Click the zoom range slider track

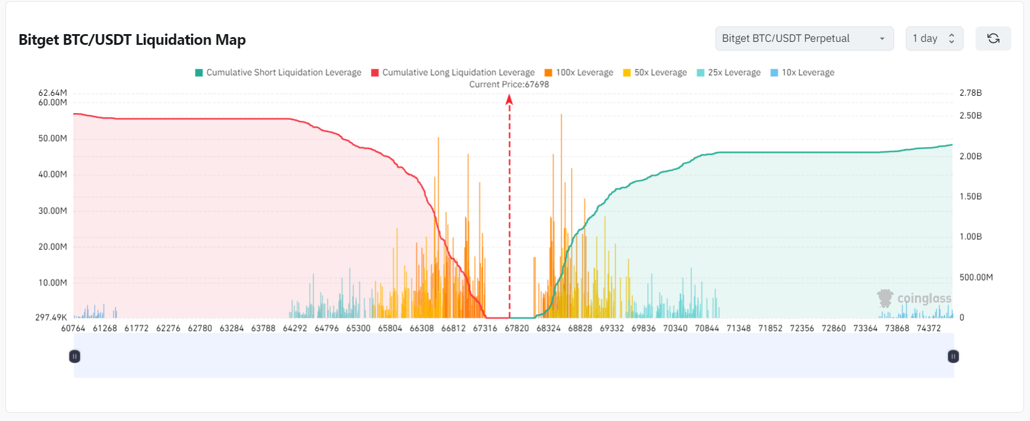click(514, 356)
